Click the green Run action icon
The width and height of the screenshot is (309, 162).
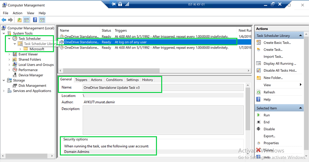pos(259,115)
